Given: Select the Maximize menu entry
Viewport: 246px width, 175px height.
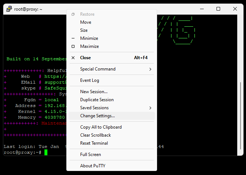Looking at the screenshot, I should click(112, 46).
